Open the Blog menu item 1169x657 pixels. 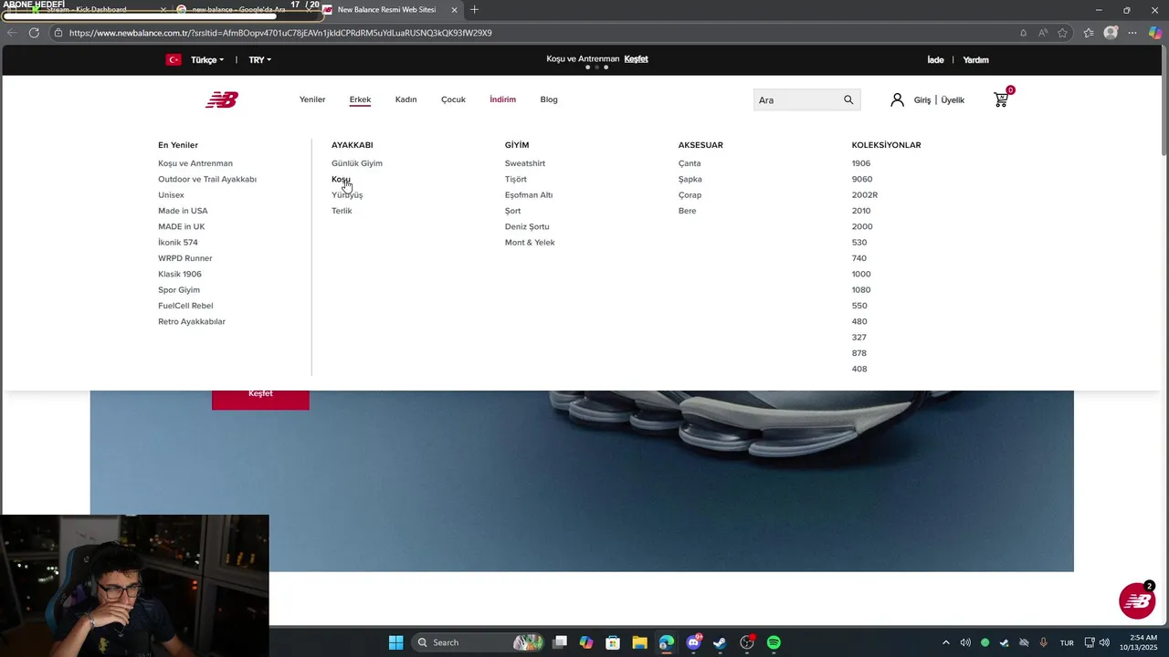[549, 99]
